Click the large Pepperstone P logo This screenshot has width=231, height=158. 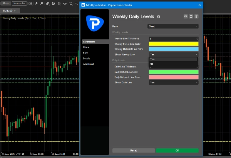[95, 23]
